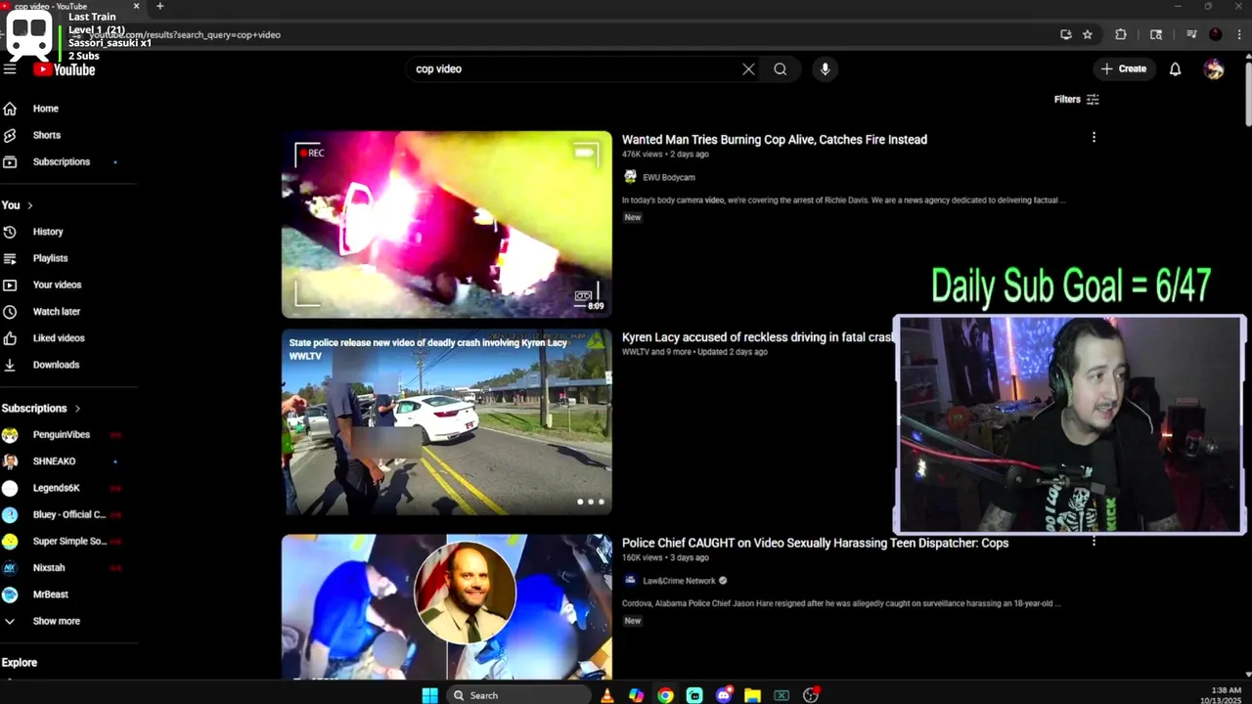Open Kyren Lacy crash video thumbnail
Screen dimensions: 1252x704
point(447,421)
